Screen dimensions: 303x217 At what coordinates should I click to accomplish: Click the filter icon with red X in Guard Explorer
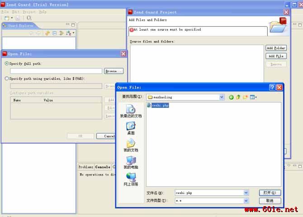tap(68, 33)
